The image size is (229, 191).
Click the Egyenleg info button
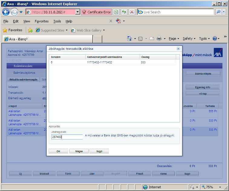203,87
